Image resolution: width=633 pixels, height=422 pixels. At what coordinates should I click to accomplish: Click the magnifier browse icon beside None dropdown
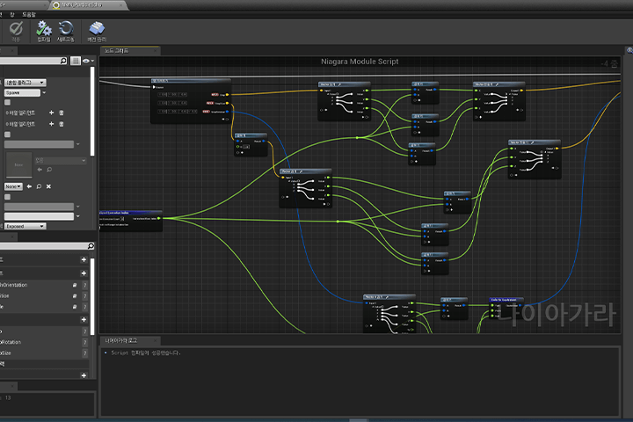tap(39, 186)
